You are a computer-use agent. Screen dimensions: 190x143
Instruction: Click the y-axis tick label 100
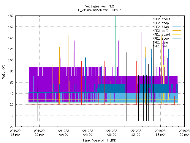(x=11, y=60)
